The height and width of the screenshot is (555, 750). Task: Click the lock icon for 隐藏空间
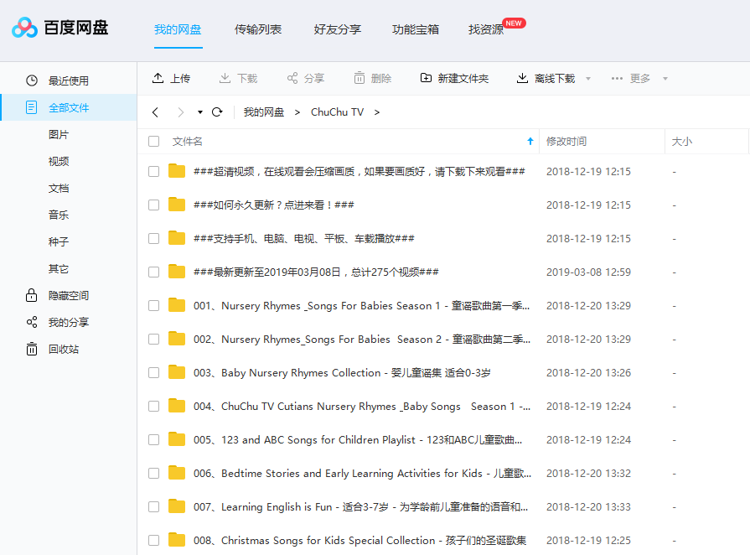[x=32, y=295]
